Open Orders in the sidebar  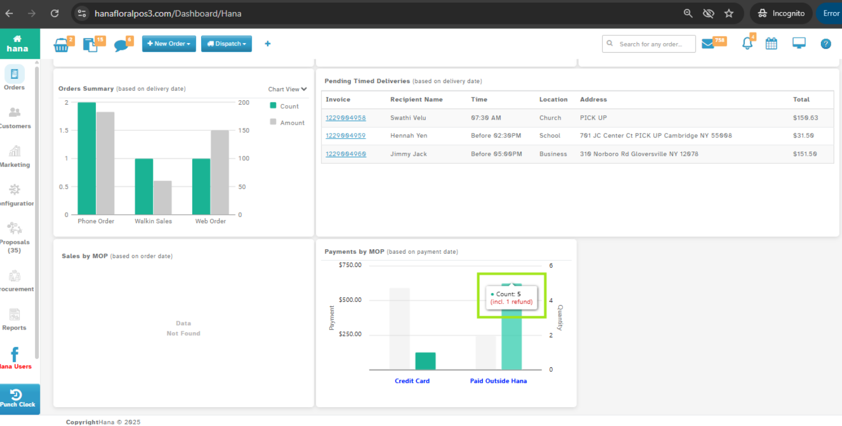[x=14, y=78]
